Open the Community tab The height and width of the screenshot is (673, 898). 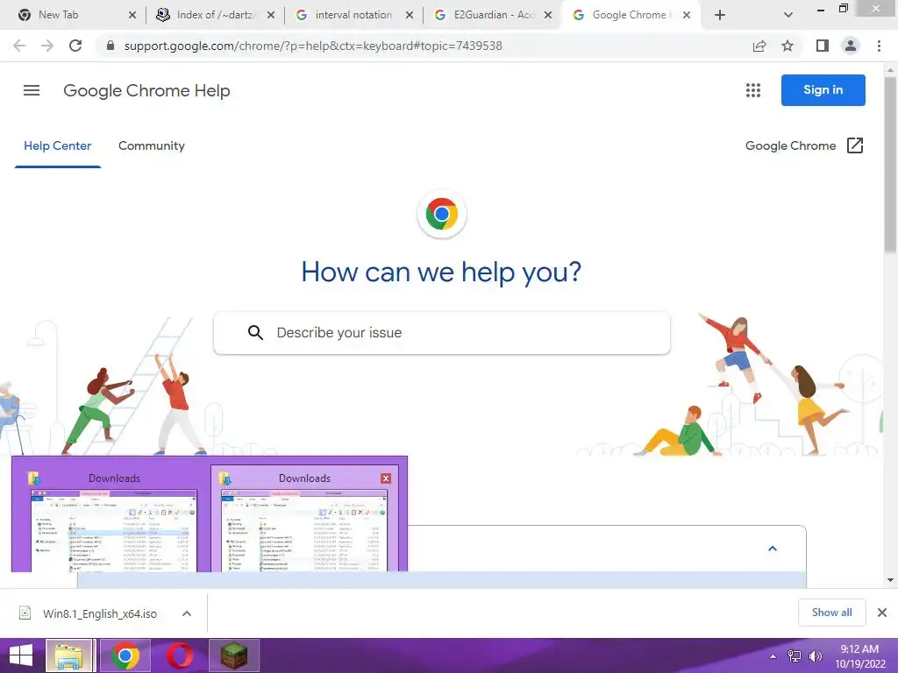[x=151, y=146]
